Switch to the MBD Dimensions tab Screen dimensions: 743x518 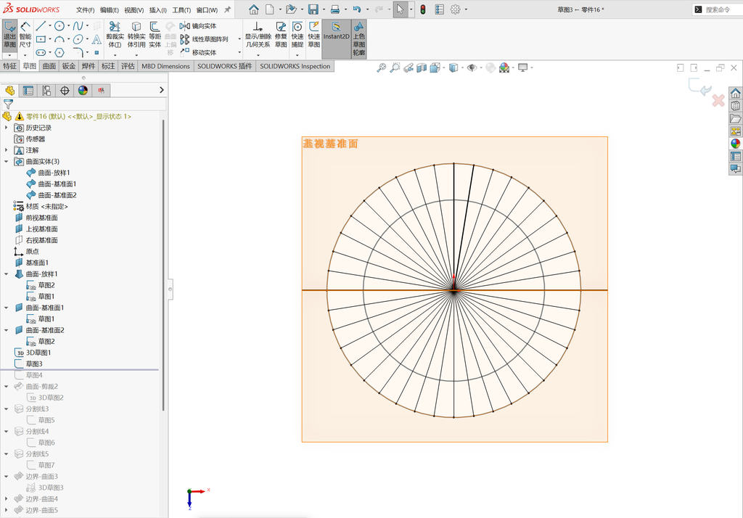click(165, 66)
